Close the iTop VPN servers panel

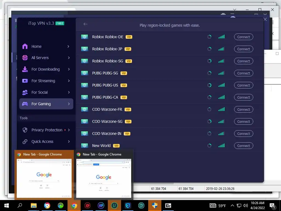coord(265,20)
